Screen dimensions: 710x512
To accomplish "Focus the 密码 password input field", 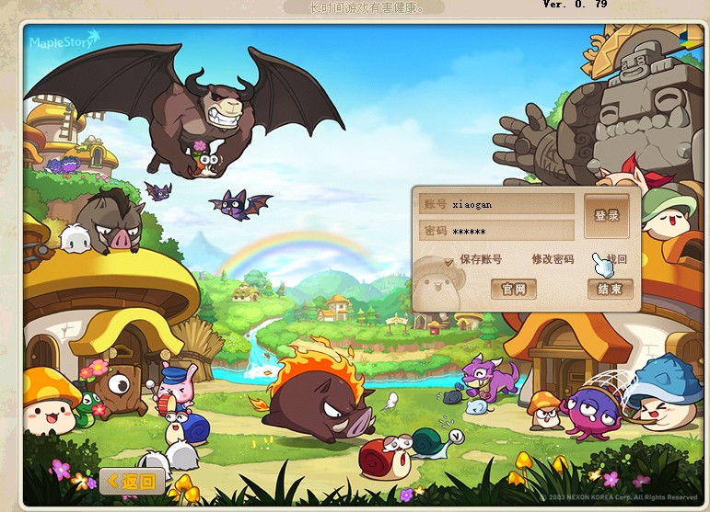I will pos(496,231).
